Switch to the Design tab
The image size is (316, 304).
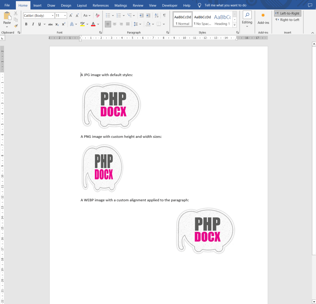point(66,6)
